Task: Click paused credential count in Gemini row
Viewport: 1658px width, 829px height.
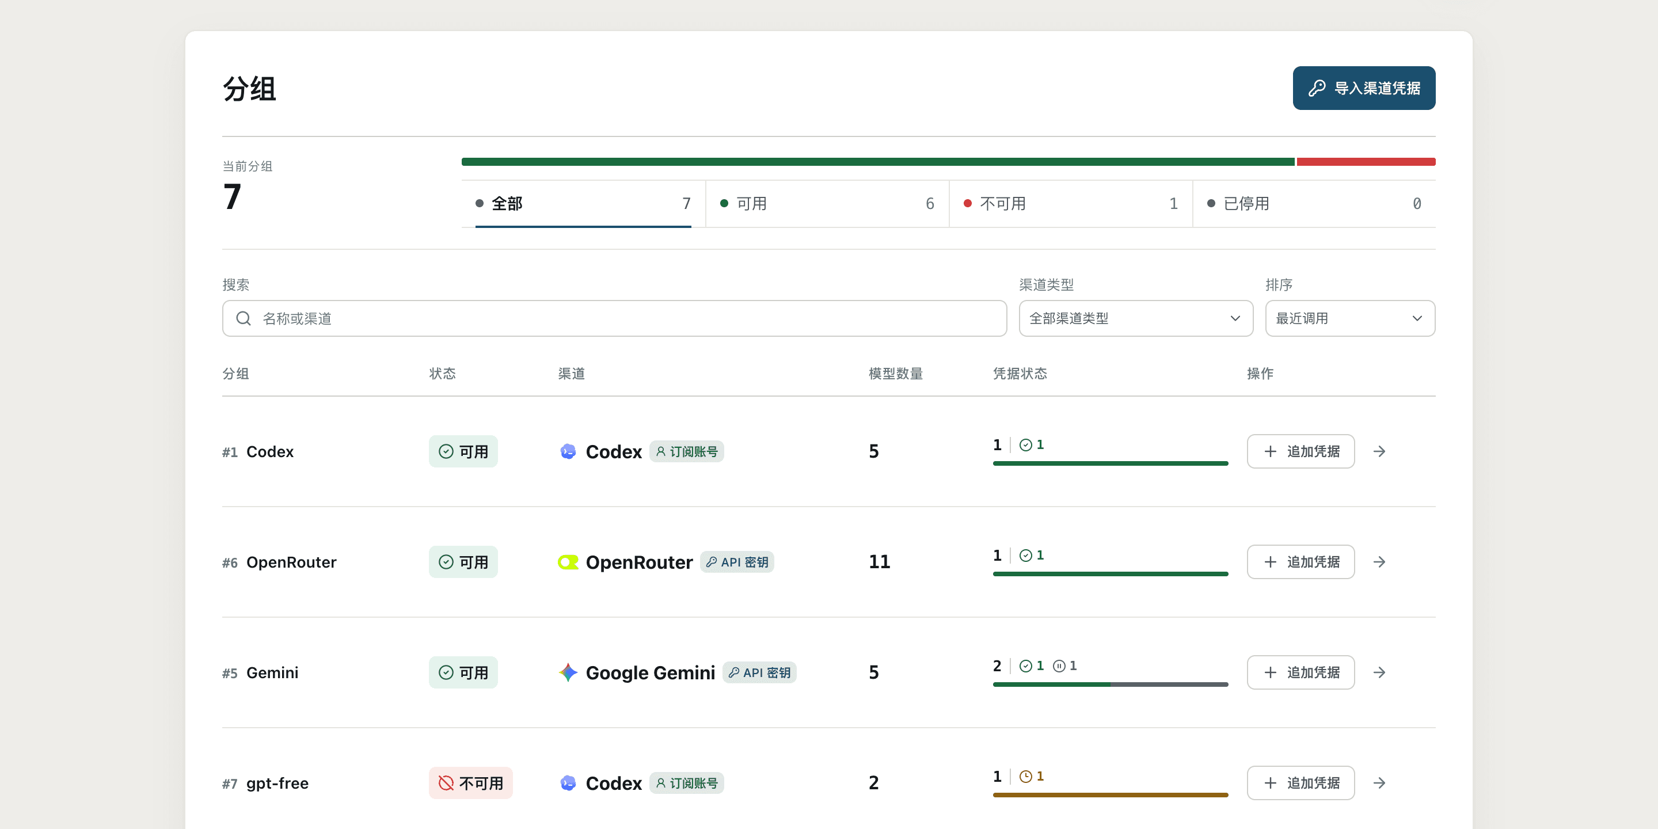Action: 1065,666
